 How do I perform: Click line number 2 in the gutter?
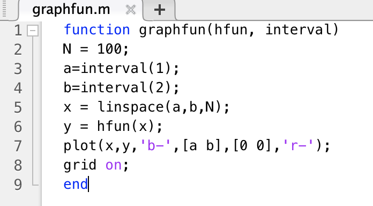click(18, 49)
